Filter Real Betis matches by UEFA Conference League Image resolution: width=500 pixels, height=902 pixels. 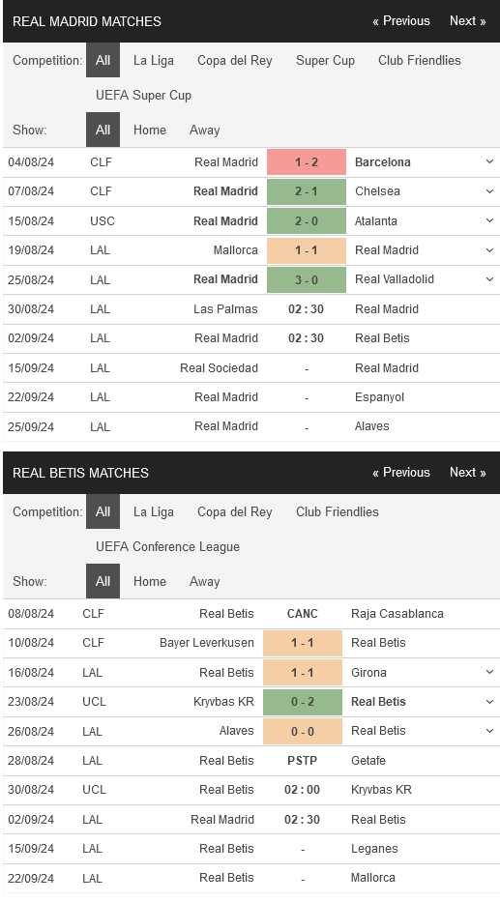pos(168,546)
